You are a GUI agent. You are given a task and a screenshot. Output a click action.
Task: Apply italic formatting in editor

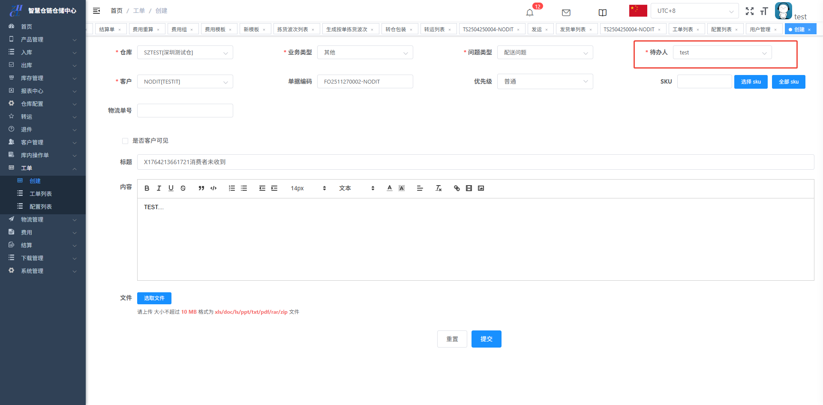(x=159, y=188)
